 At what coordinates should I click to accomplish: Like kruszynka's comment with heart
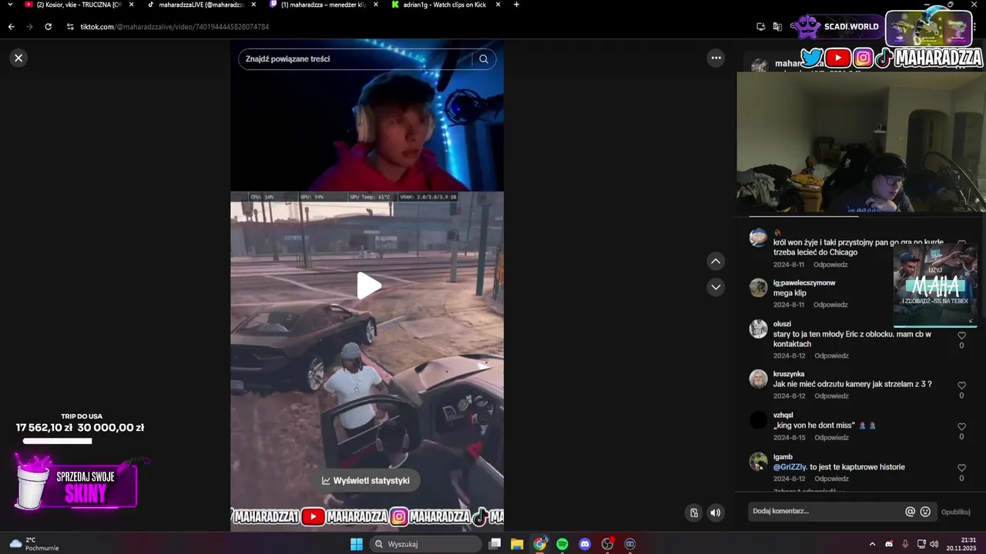pyautogui.click(x=961, y=385)
